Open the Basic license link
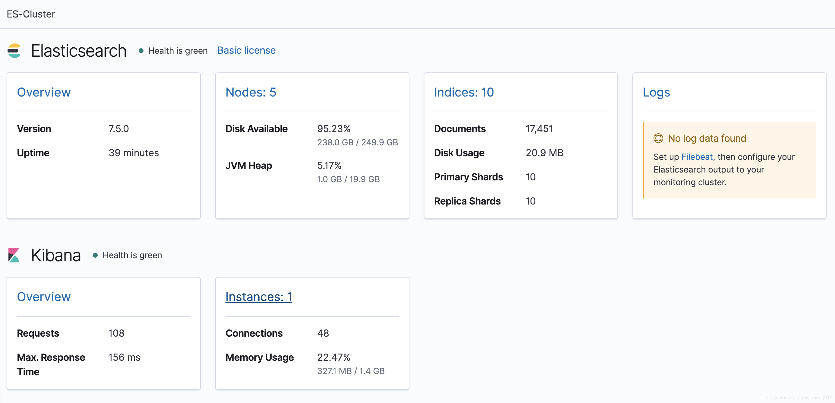The image size is (835, 403). pyautogui.click(x=246, y=50)
